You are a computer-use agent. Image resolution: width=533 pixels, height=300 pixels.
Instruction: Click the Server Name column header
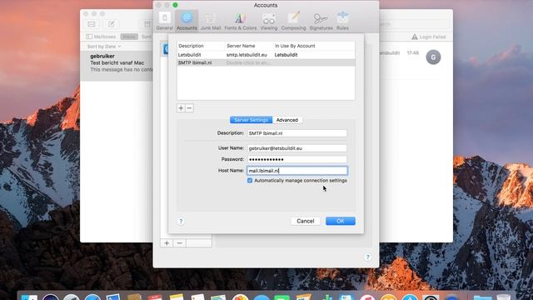(241, 46)
